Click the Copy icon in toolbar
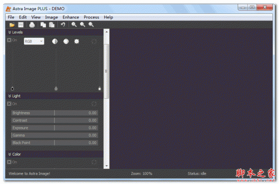This screenshot has width=279, height=184. click(x=43, y=25)
